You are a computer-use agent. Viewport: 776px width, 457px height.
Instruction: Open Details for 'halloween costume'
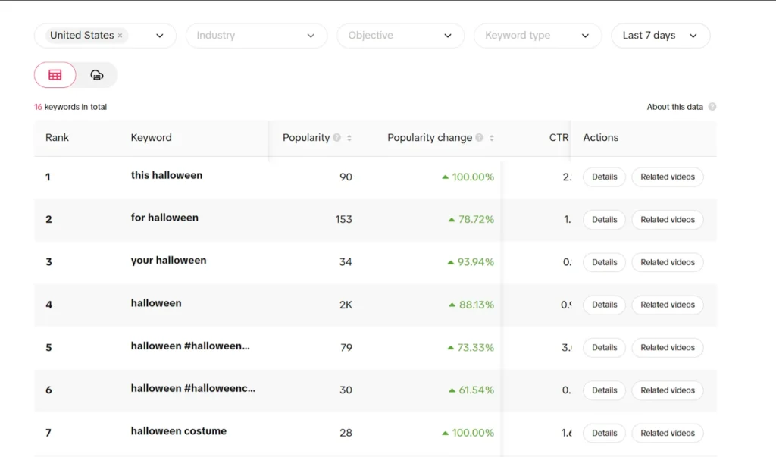click(x=604, y=433)
